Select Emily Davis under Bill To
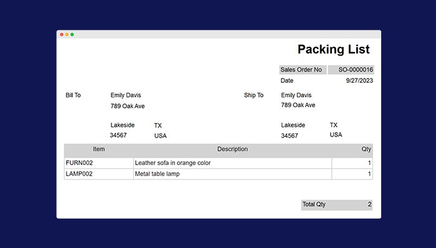This screenshot has height=248, width=436. point(126,95)
